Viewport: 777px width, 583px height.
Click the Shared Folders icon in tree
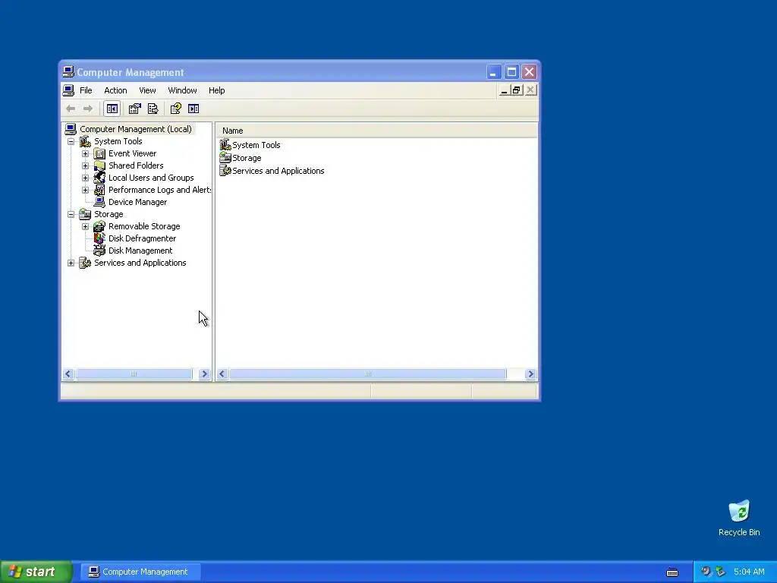[99, 165]
